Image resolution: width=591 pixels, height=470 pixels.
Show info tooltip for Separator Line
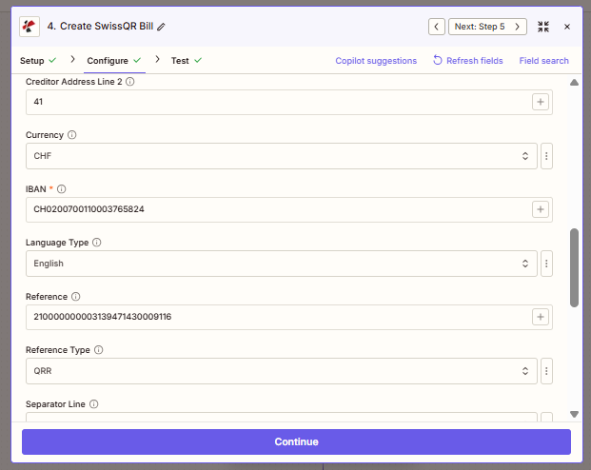tap(93, 404)
